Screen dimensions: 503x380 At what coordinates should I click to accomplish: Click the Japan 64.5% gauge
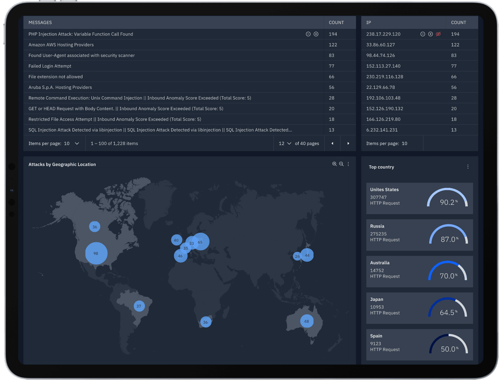tap(448, 308)
